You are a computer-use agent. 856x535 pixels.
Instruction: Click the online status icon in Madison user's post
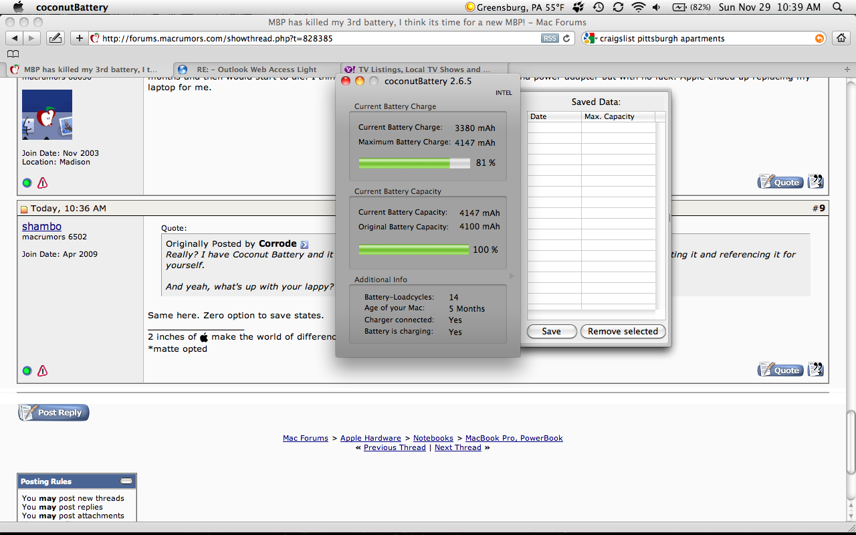pyautogui.click(x=27, y=183)
